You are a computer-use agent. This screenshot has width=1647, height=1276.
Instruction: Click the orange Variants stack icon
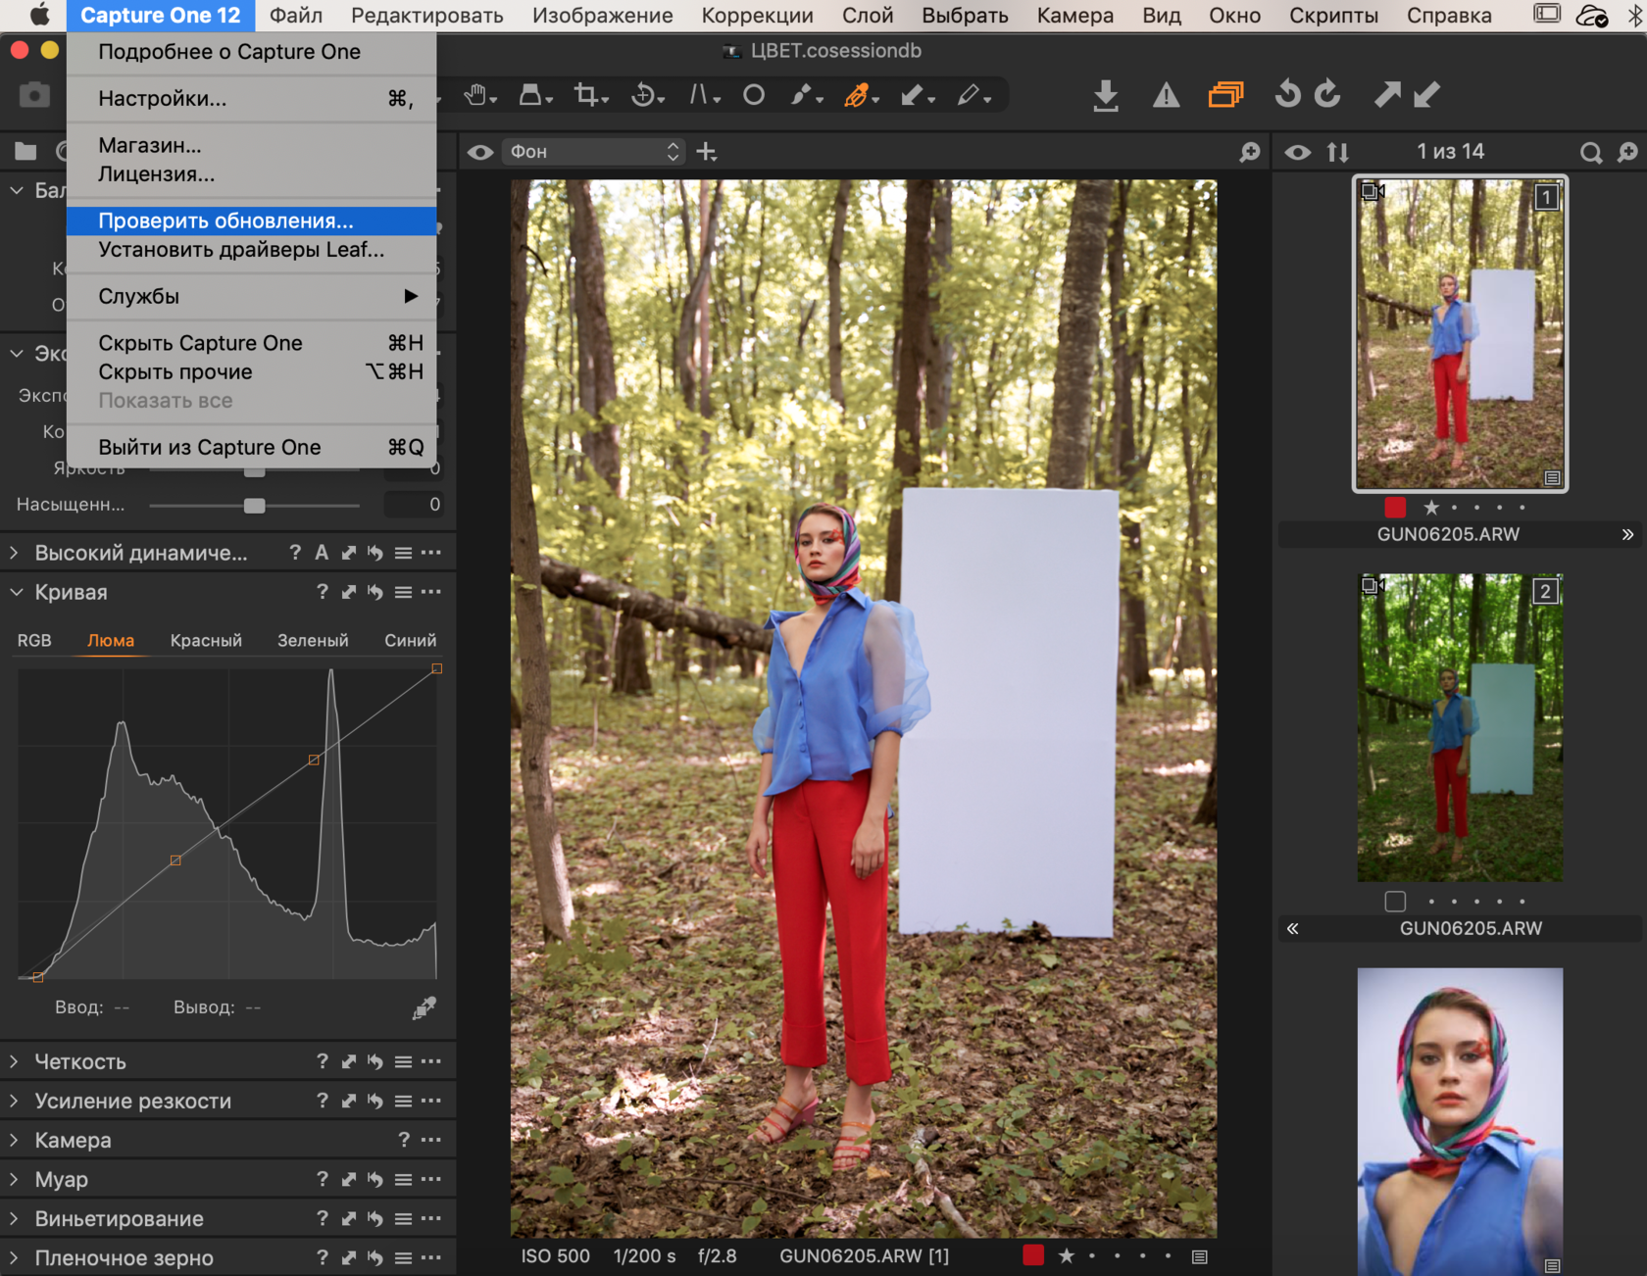point(1225,95)
